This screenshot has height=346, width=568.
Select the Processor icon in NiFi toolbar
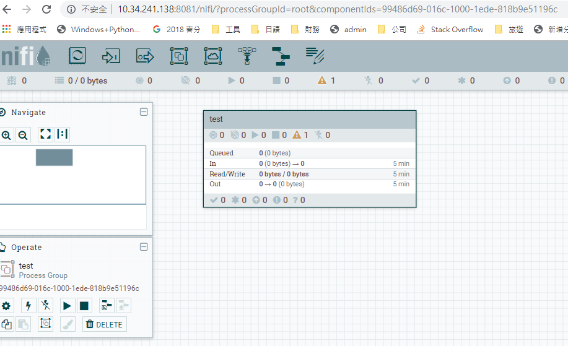tap(77, 56)
